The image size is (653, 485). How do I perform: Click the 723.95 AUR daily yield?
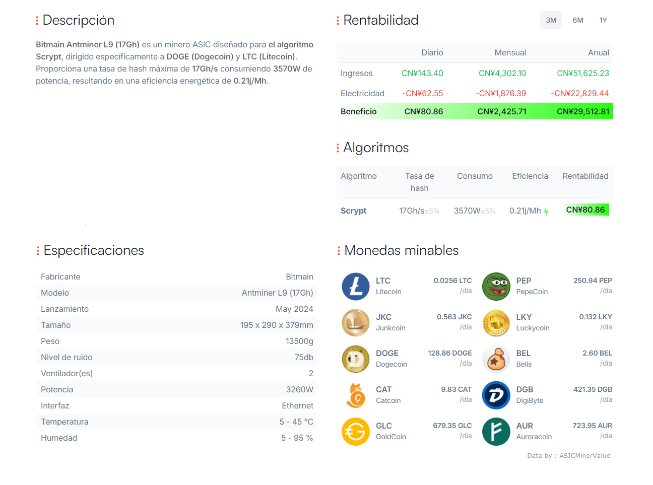592,426
